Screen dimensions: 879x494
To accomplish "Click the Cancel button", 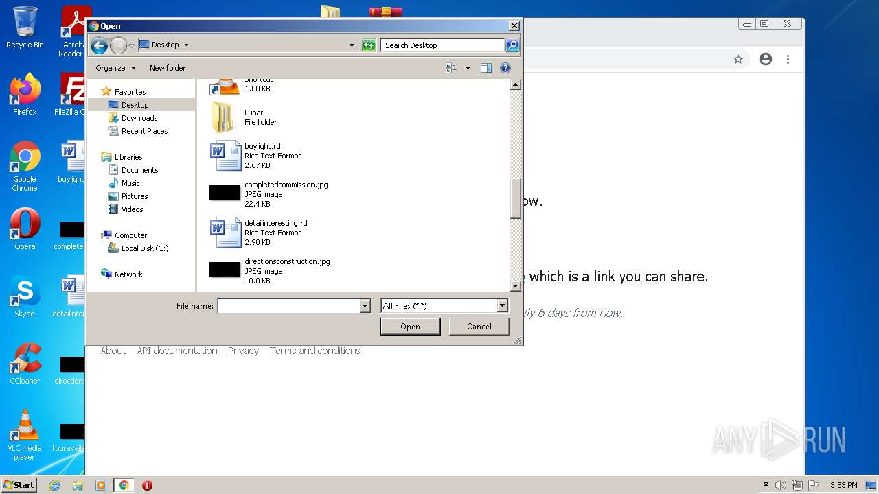I will pyautogui.click(x=479, y=327).
